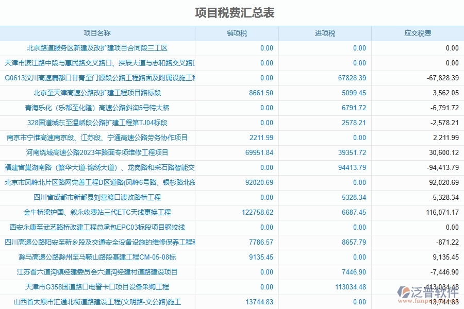Open 南京市宁淮高速劳务协作项目 entry

click(98, 138)
